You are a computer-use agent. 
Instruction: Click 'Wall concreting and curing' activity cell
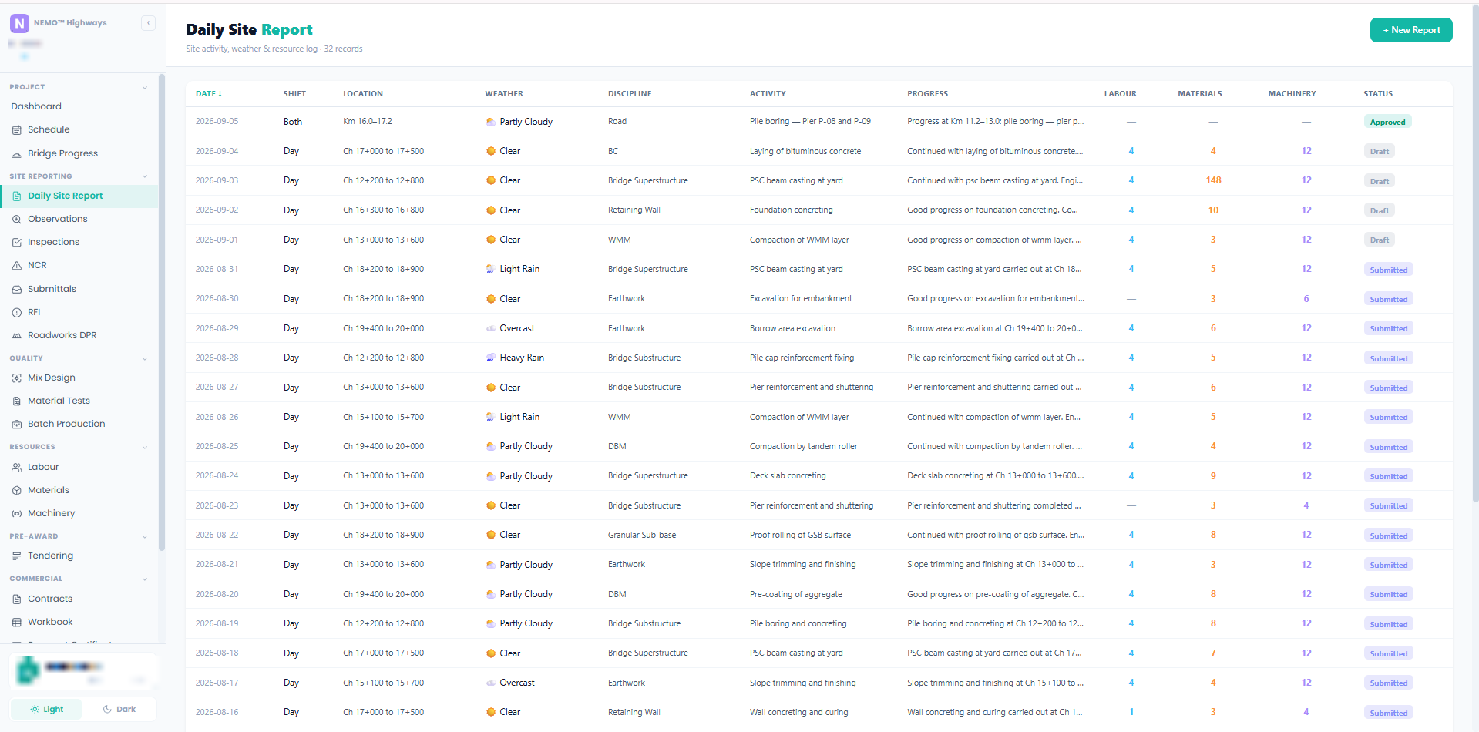tap(798, 712)
